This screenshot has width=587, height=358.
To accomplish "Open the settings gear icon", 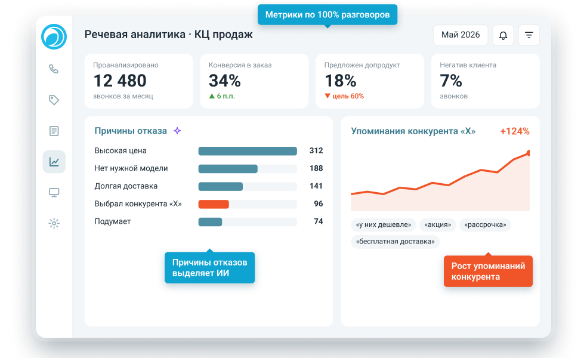I will click(54, 224).
